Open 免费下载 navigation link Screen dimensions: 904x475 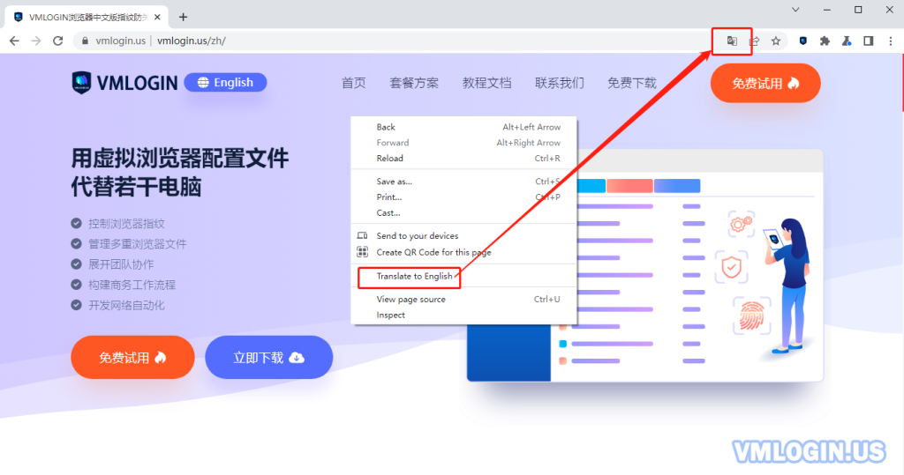(632, 83)
